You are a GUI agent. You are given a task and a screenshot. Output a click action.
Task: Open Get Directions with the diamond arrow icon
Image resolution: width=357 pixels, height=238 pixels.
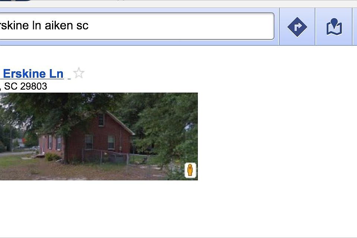tap(297, 27)
